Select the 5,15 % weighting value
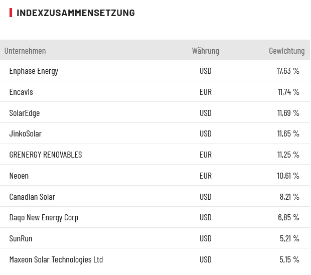The image size is (311, 275). (x=289, y=259)
